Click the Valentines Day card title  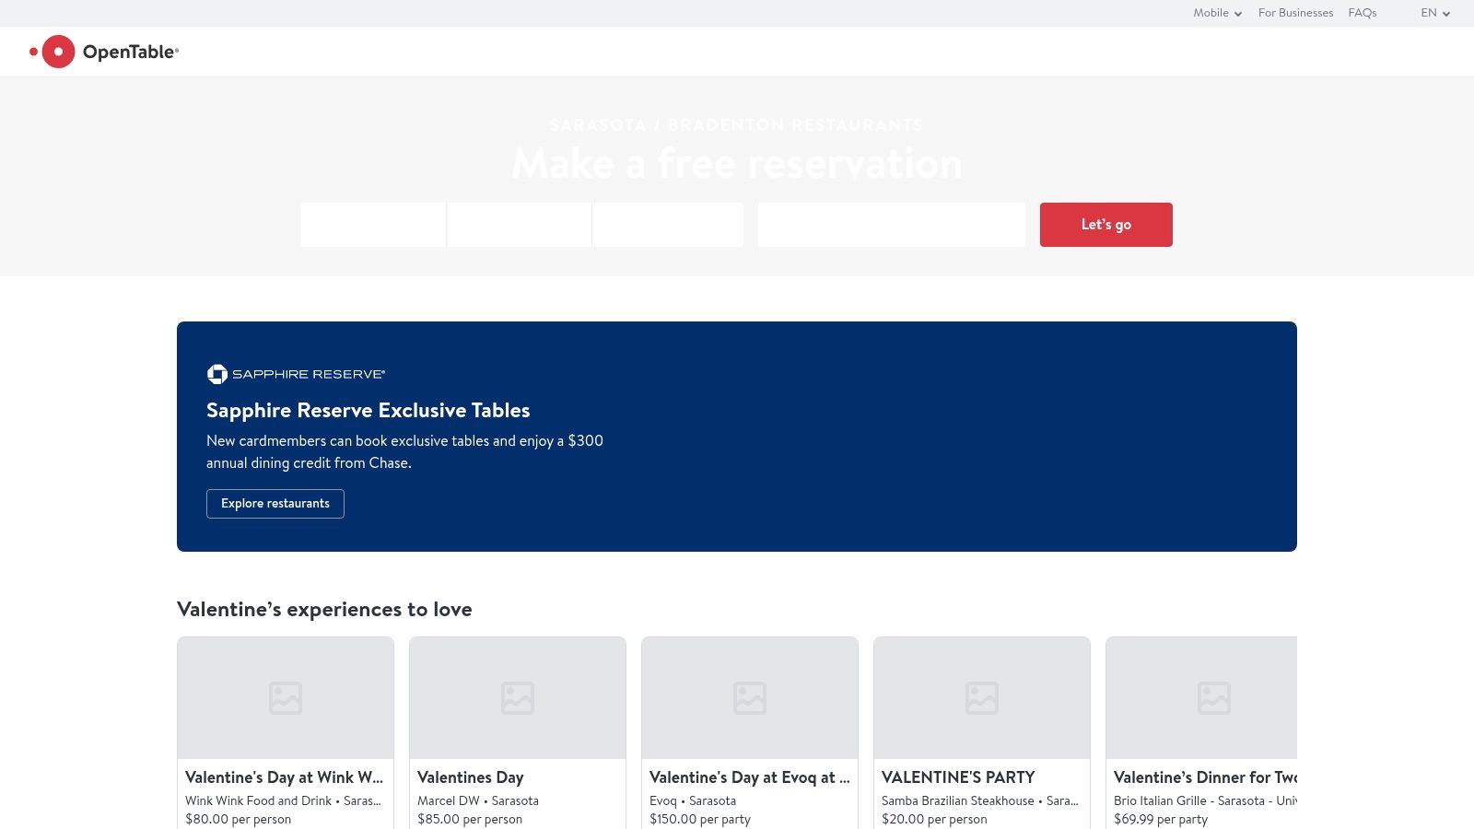point(470,777)
